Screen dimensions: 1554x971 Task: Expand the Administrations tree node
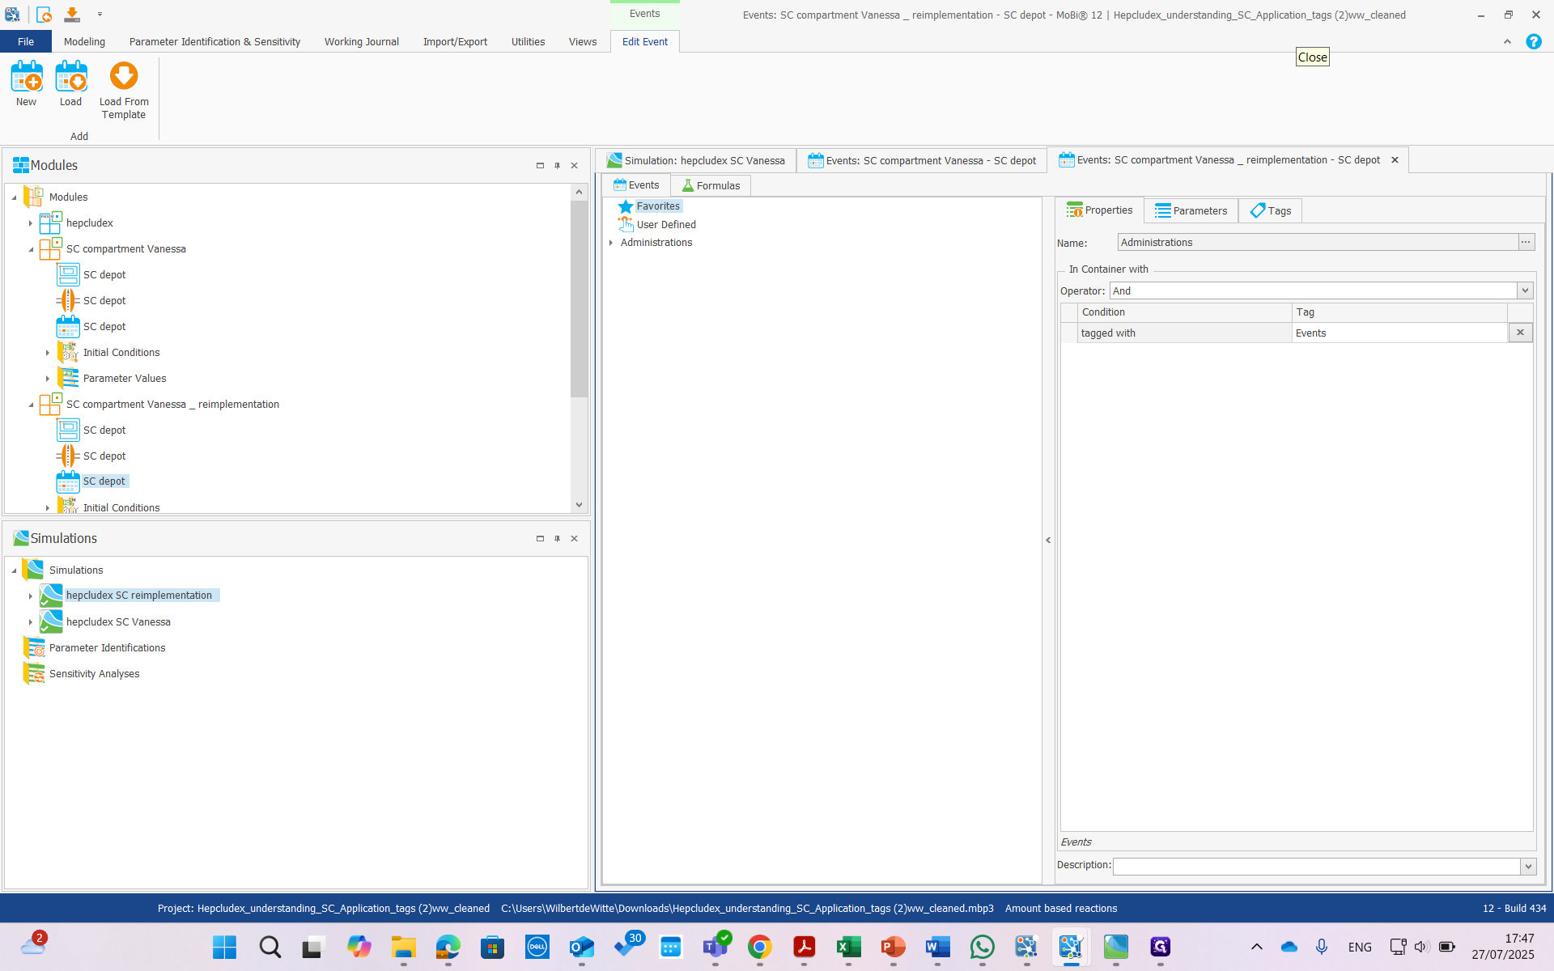click(x=611, y=243)
